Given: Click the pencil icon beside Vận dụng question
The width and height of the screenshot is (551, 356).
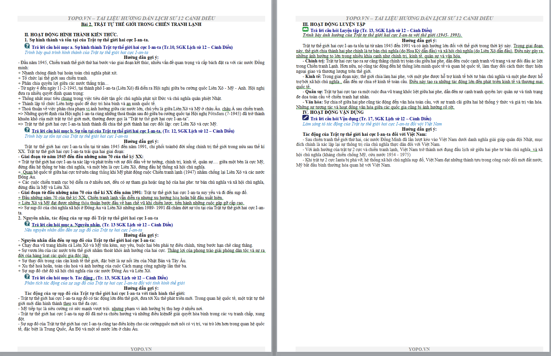Looking at the screenshot, I should tap(305, 118).
